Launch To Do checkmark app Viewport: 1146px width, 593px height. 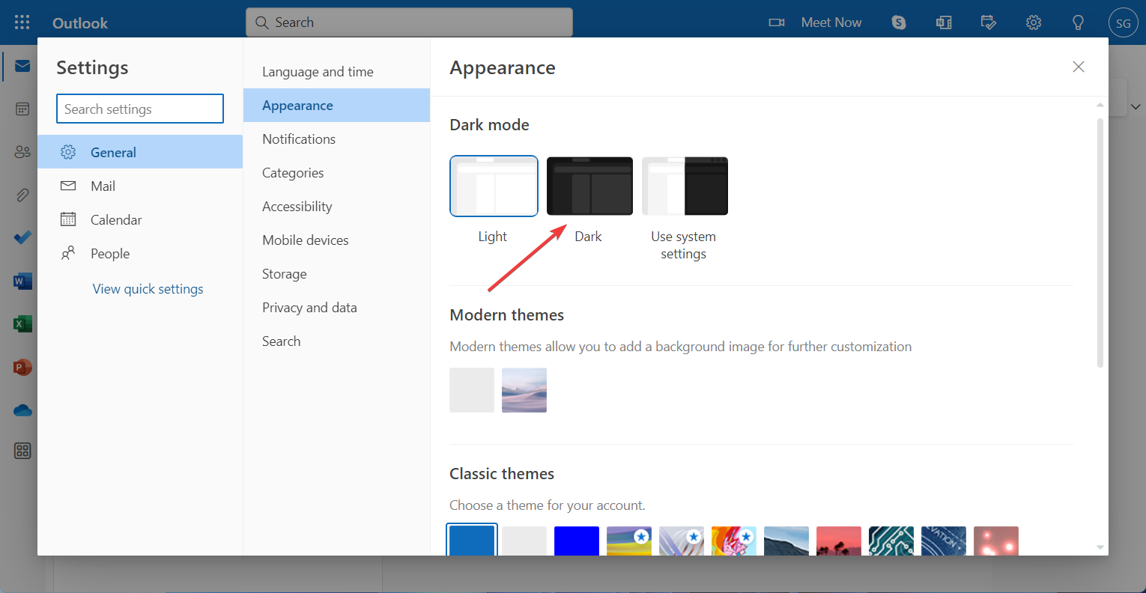click(22, 238)
